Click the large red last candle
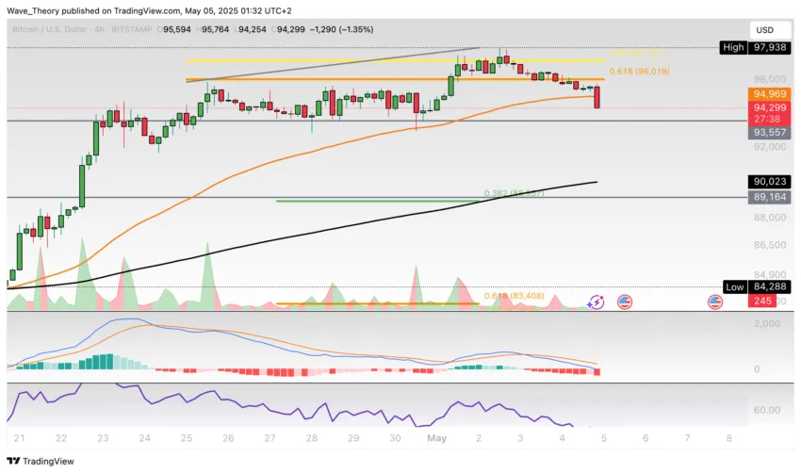This screenshot has height=473, width=801. 597,96
